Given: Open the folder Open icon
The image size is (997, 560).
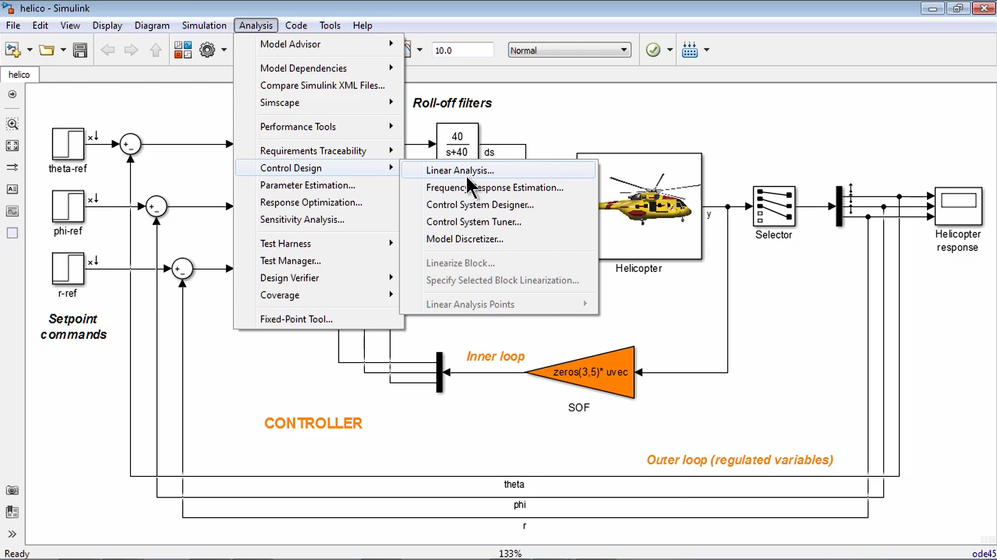Looking at the screenshot, I should pos(46,50).
